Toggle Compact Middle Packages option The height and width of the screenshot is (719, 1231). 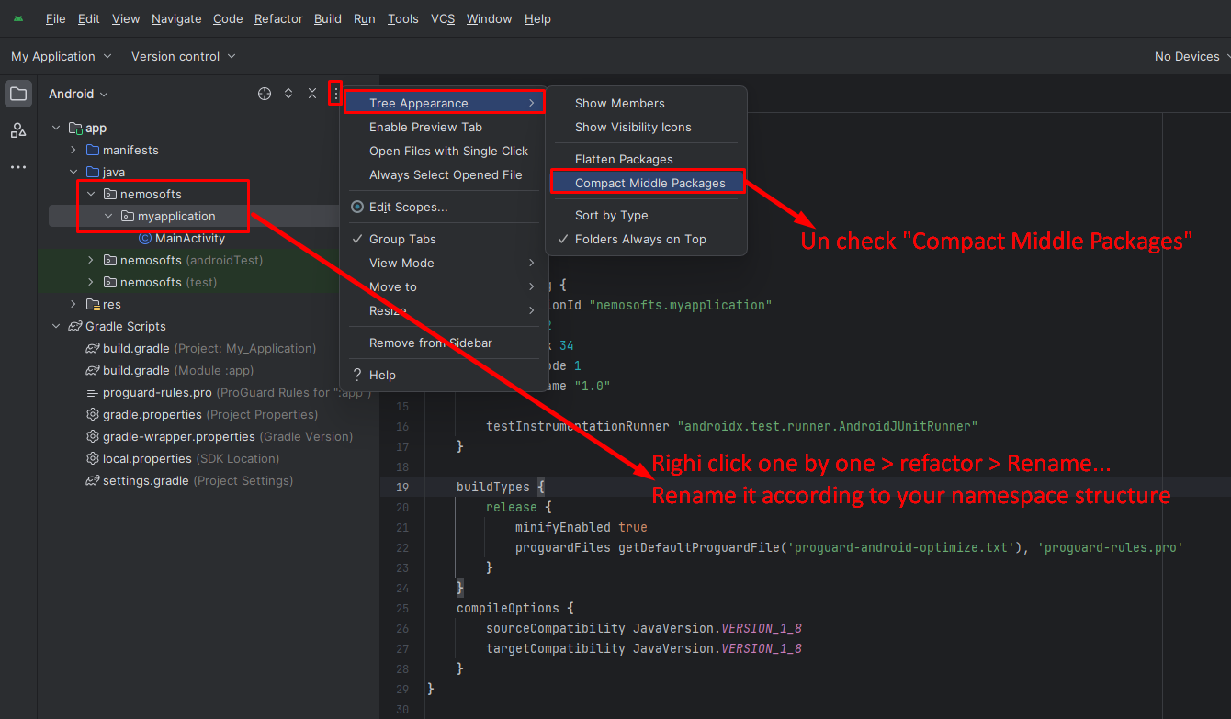click(647, 183)
